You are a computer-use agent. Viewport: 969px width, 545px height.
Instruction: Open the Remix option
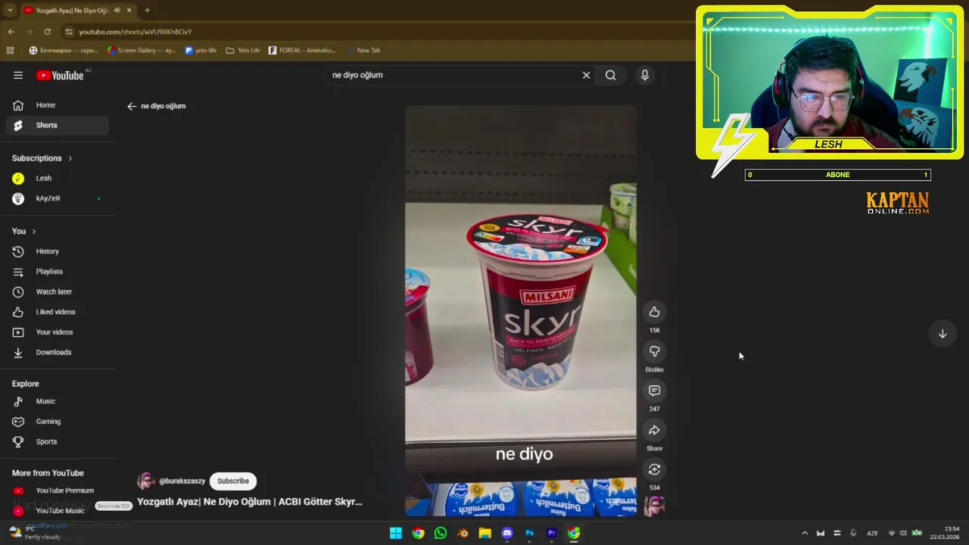[x=654, y=469]
